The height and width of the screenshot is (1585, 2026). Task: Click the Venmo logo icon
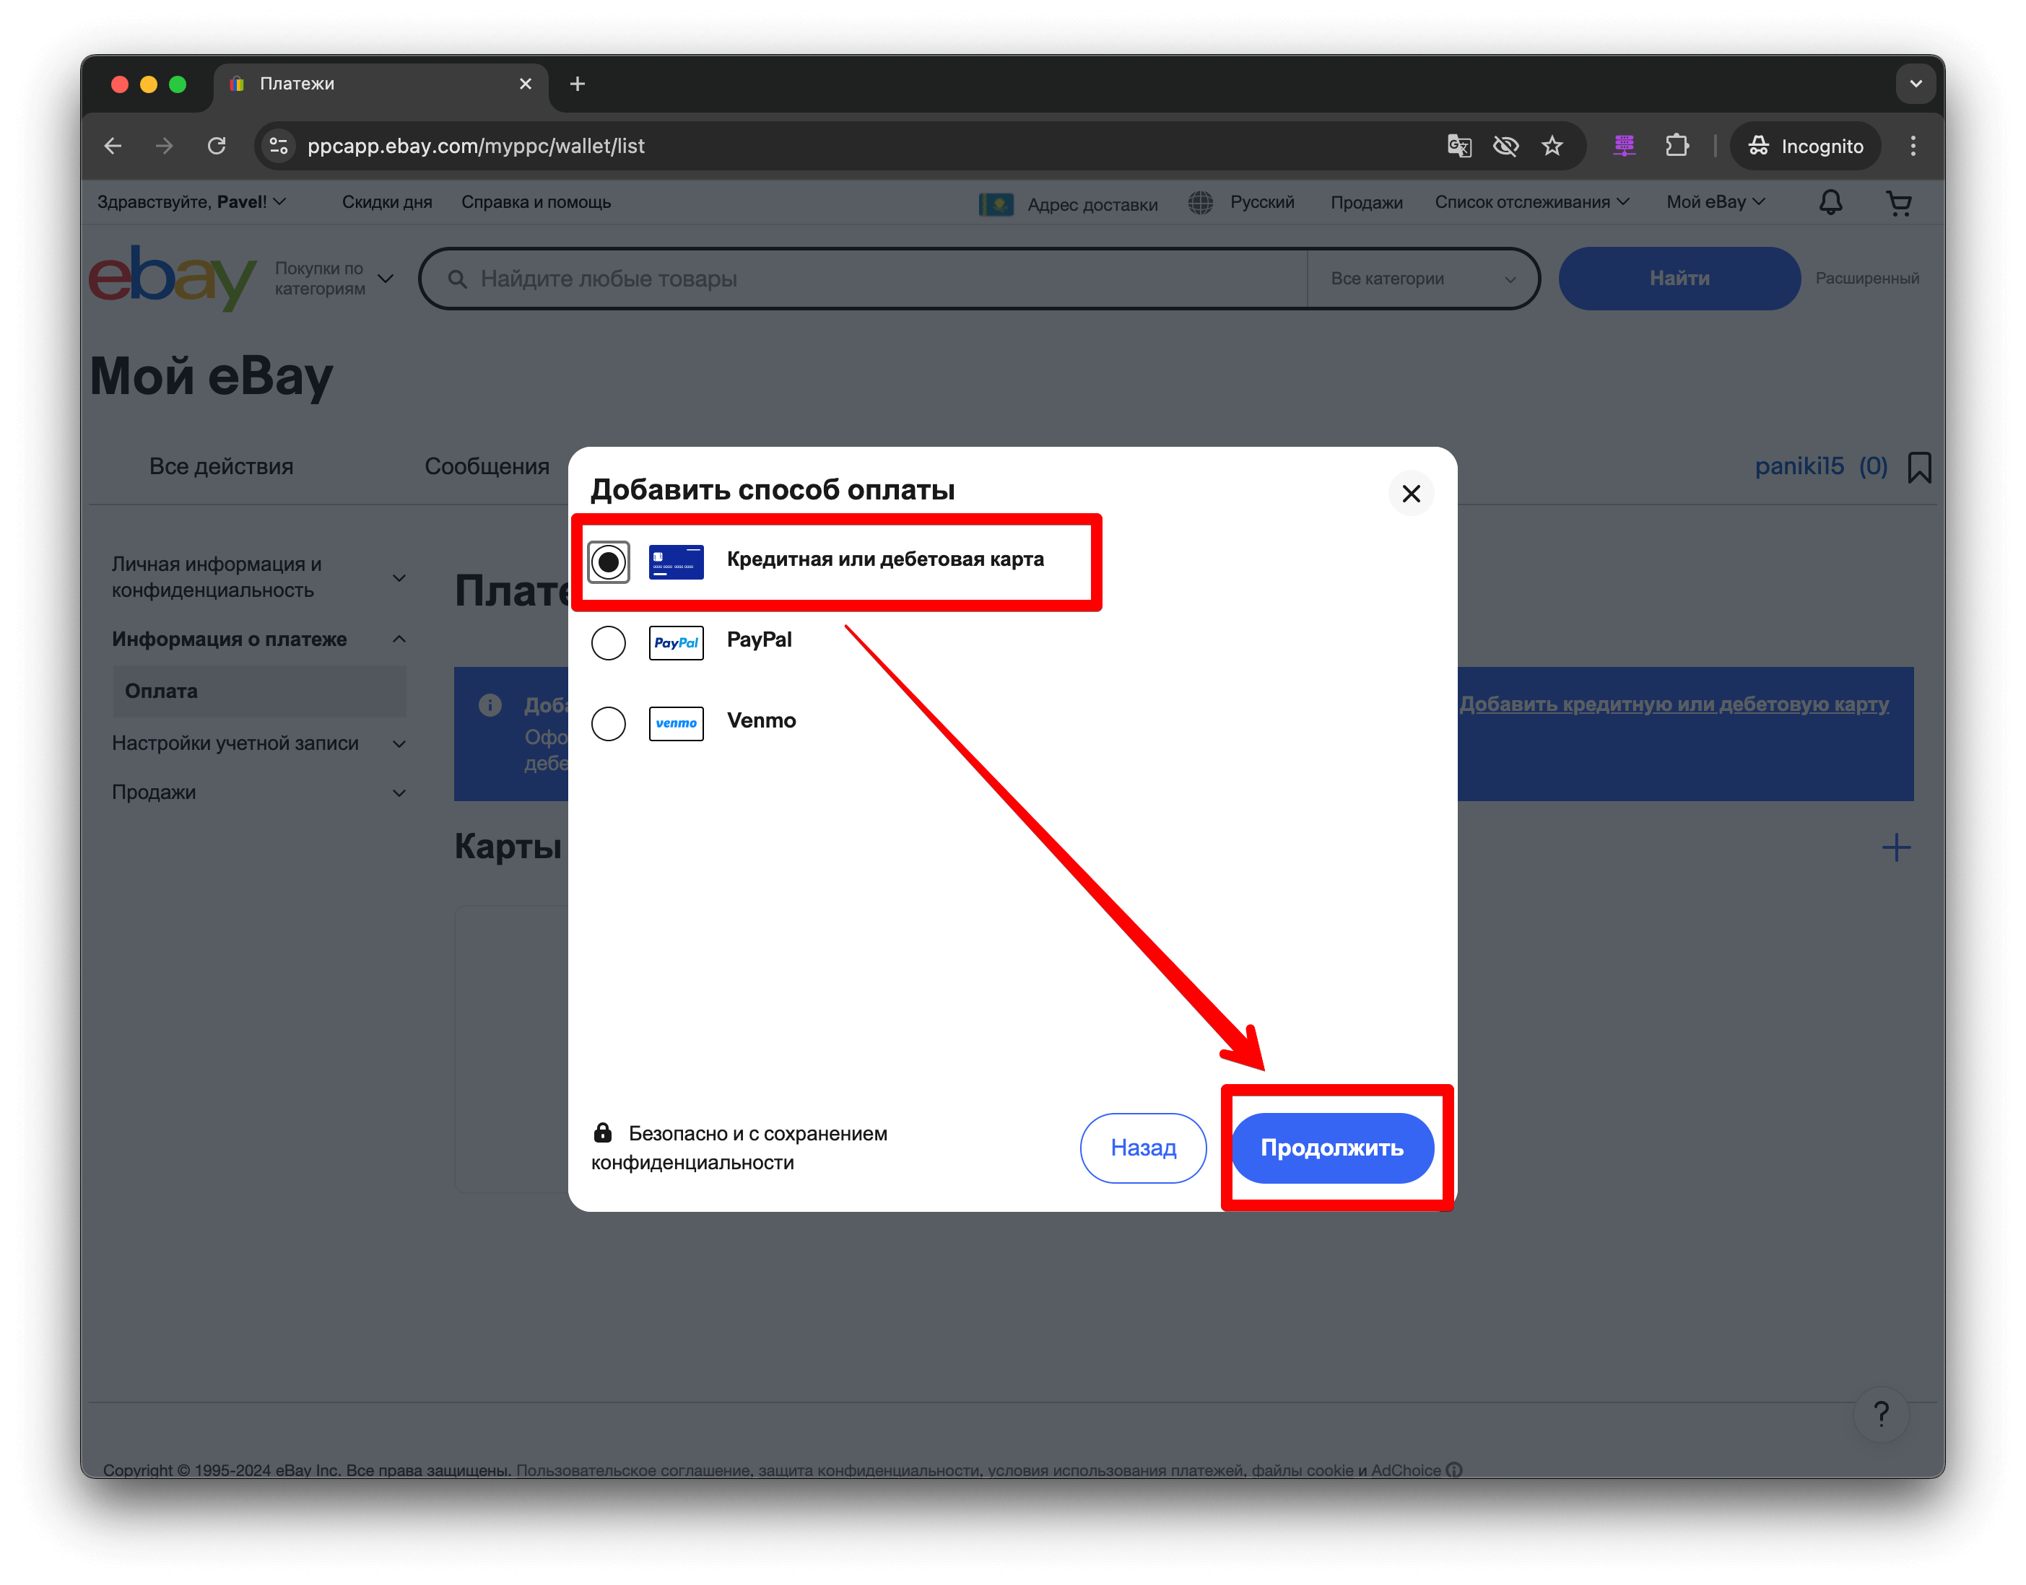coord(676,723)
